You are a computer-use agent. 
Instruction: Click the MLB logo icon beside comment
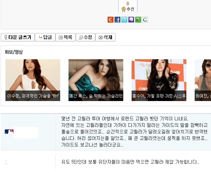[9, 132]
